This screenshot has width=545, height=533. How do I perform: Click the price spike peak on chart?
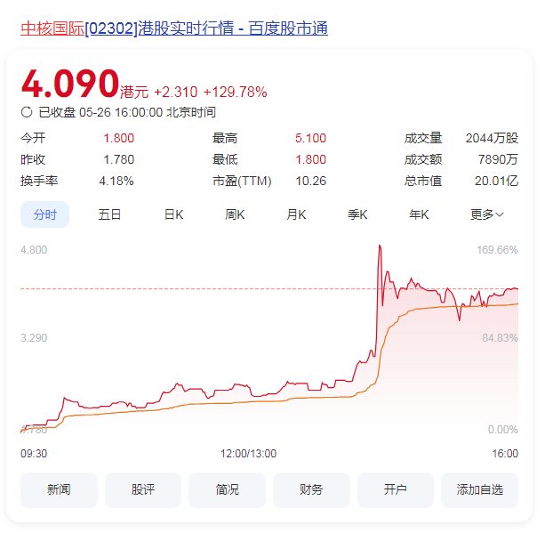pyautogui.click(x=380, y=246)
